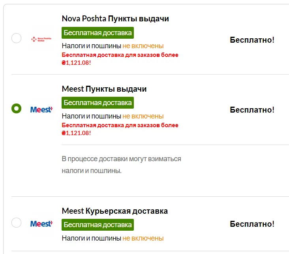289x254 pixels.
Task: Select the Meest pickup points radio button
Action: click(17, 109)
